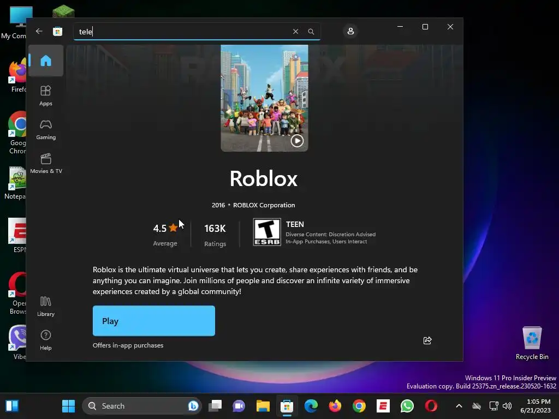Expand hidden system tray icons chevron

coord(459,406)
